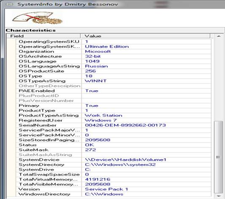
Task: Select the PAEEnabled field
Action: [37, 91]
